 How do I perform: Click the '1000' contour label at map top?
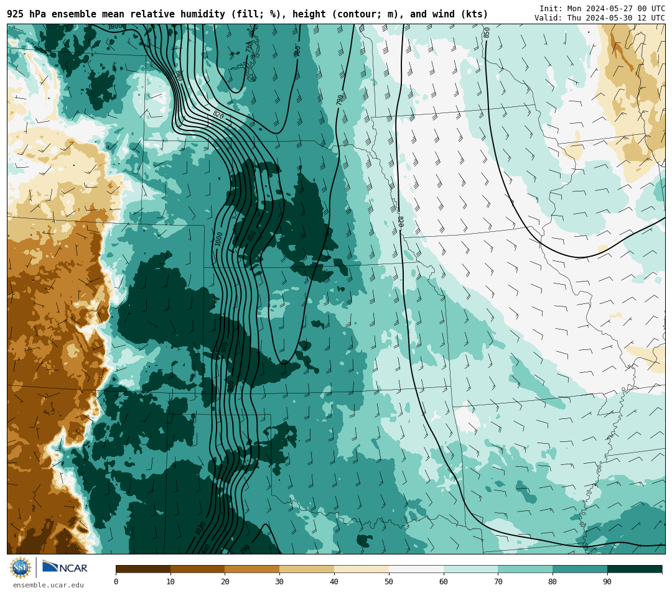point(114,27)
